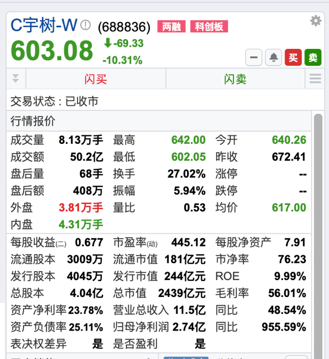
Task: Select the 闪买 quick buy tab
Action: [x=96, y=79]
